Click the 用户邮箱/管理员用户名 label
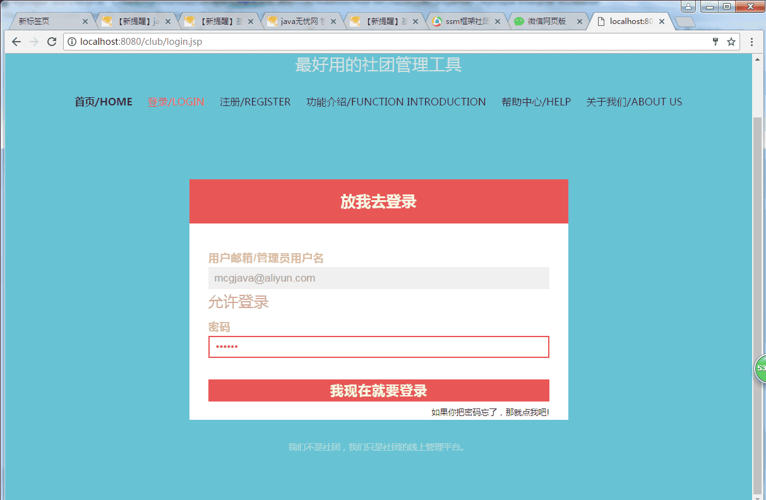The height and width of the screenshot is (500, 766). 266,258
